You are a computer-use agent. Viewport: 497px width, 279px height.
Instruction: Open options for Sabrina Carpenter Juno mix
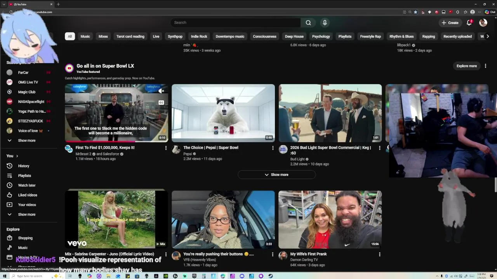pyautogui.click(x=166, y=255)
